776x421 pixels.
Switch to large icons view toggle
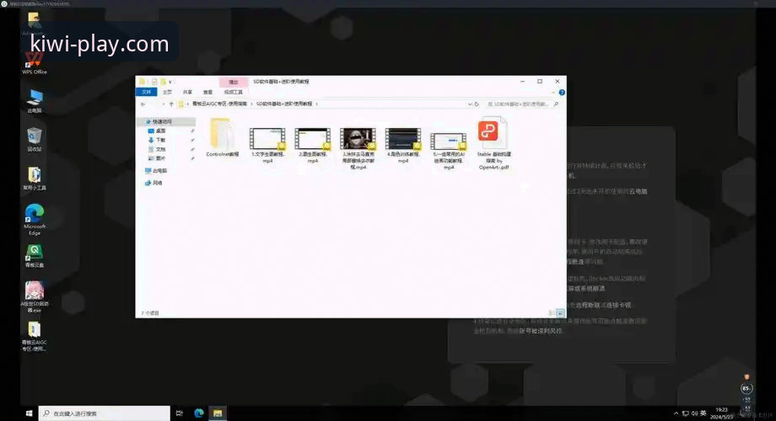pos(560,313)
